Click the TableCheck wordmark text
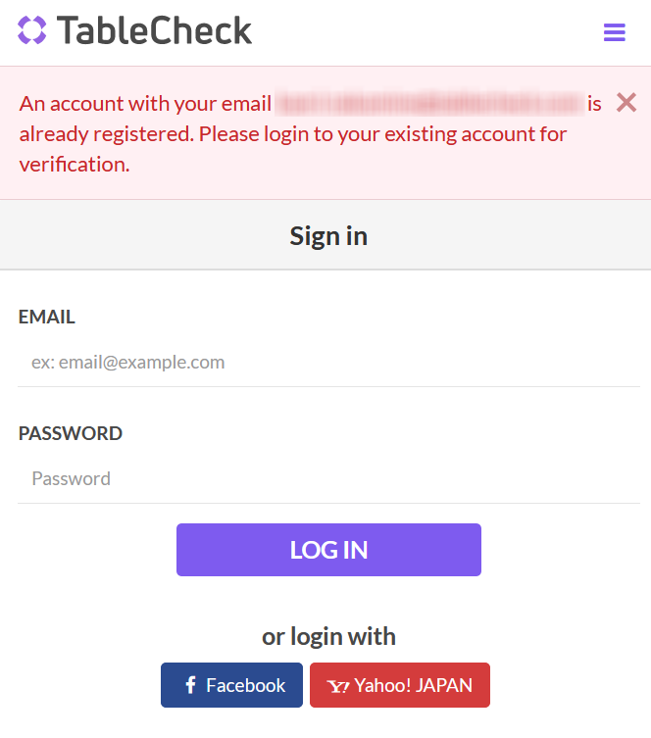Screen dimensions: 651x738 point(155,30)
